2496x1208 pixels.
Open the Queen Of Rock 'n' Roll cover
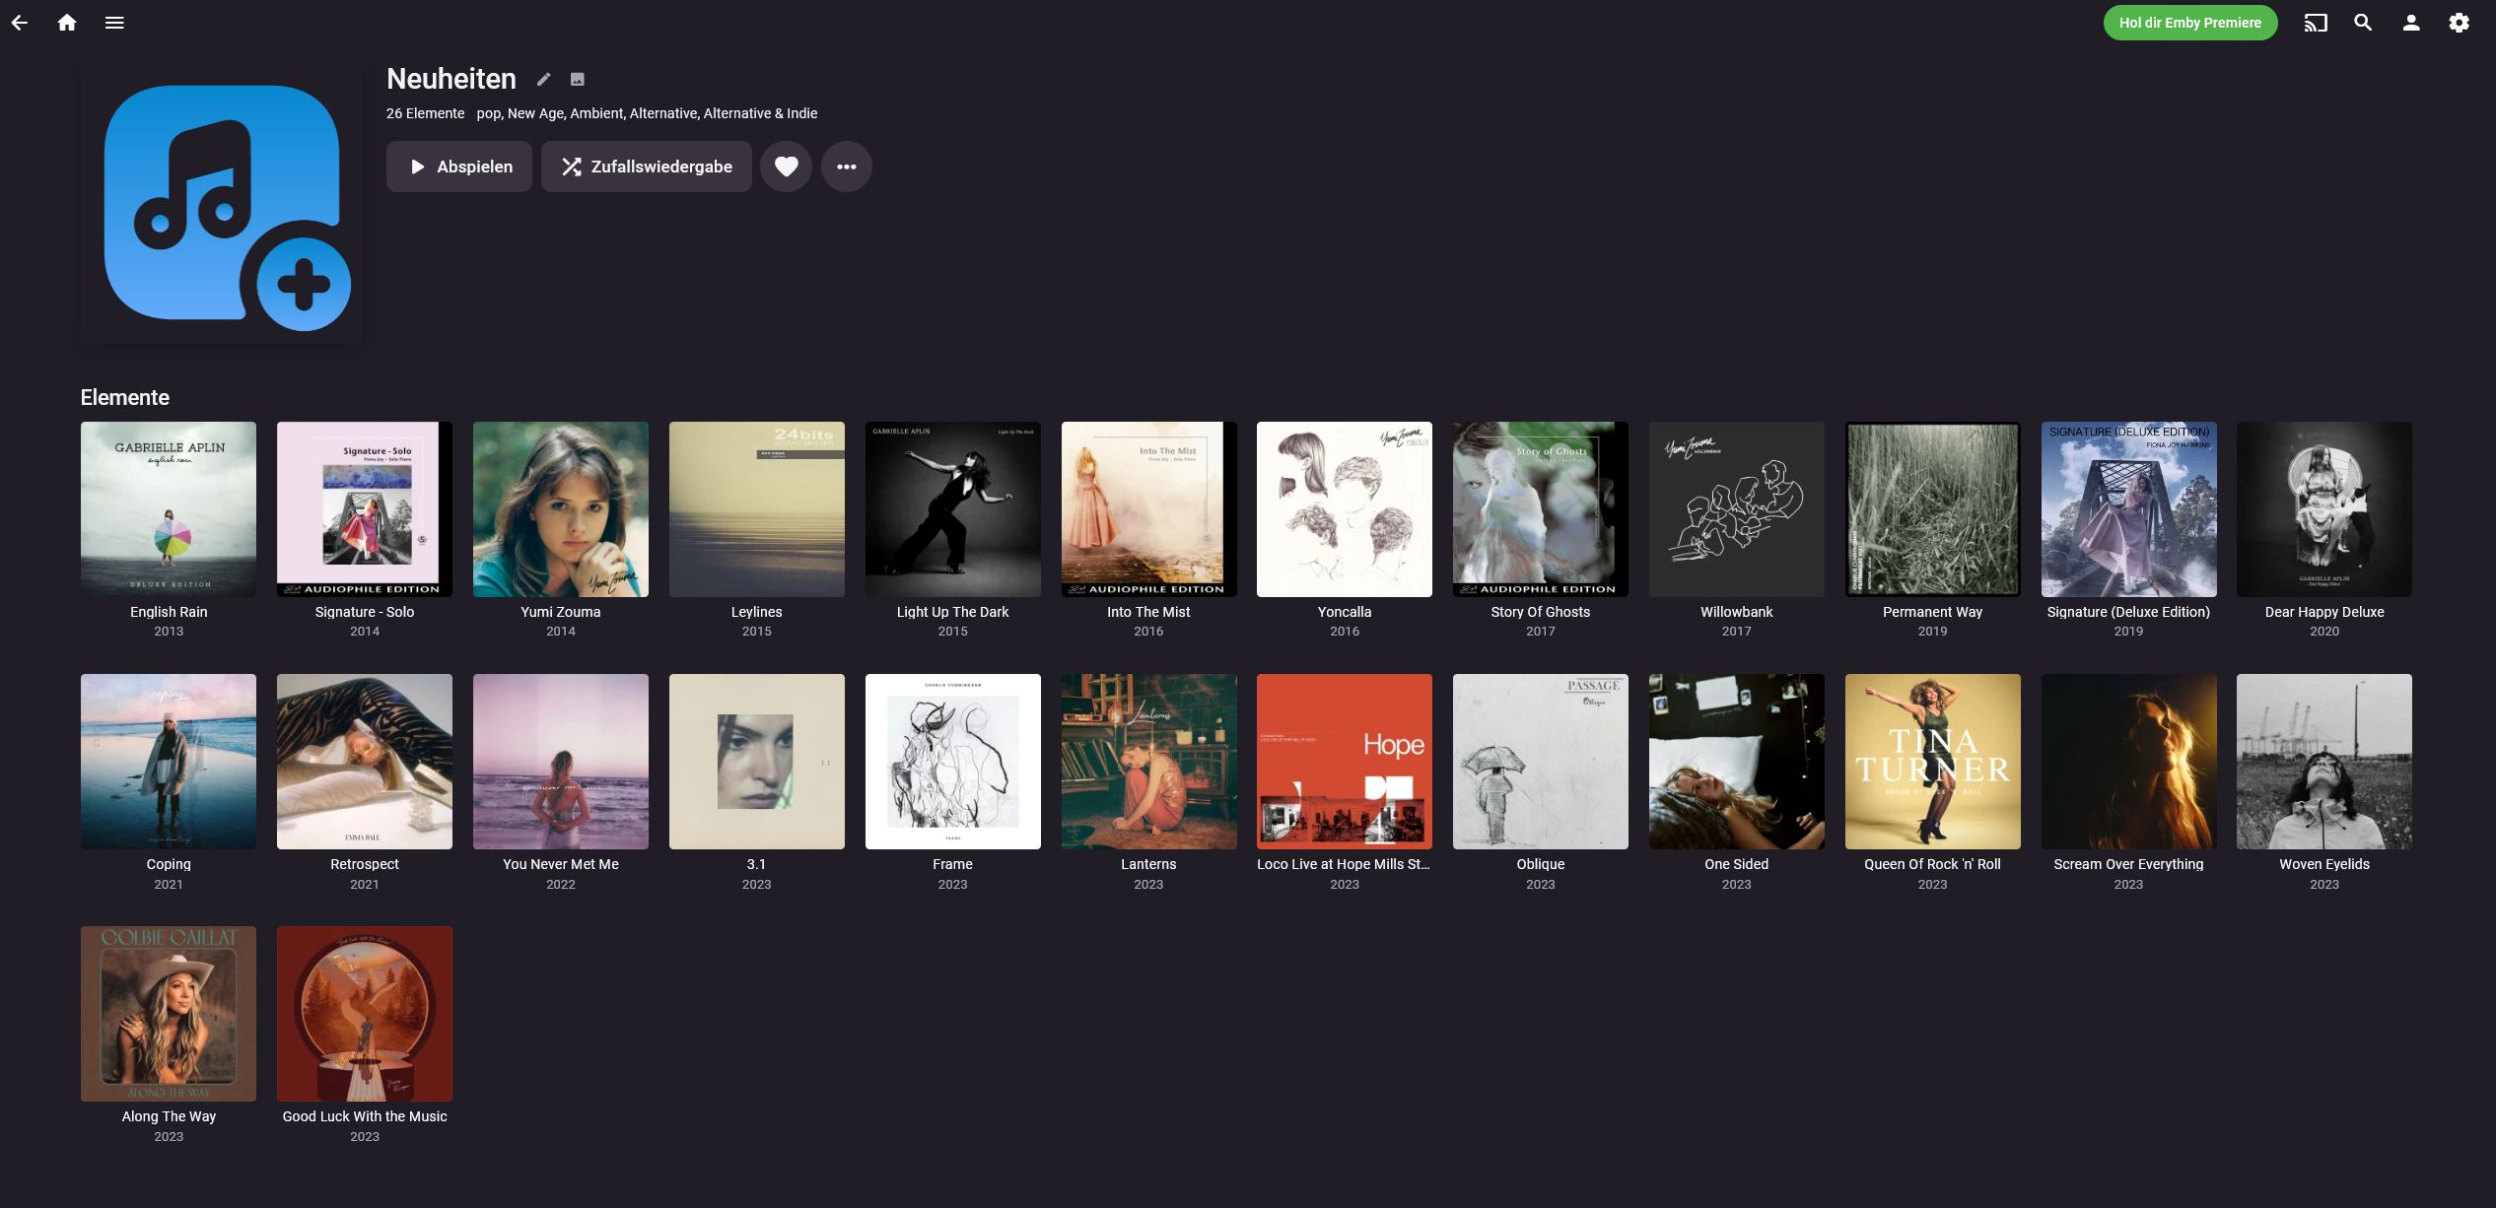[x=1932, y=761]
